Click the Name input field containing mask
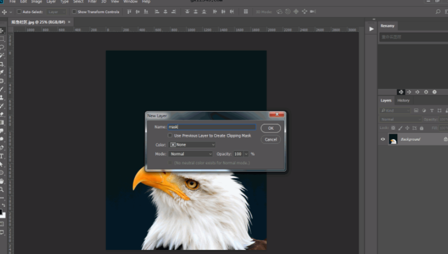This screenshot has height=254, width=448. tap(212, 127)
